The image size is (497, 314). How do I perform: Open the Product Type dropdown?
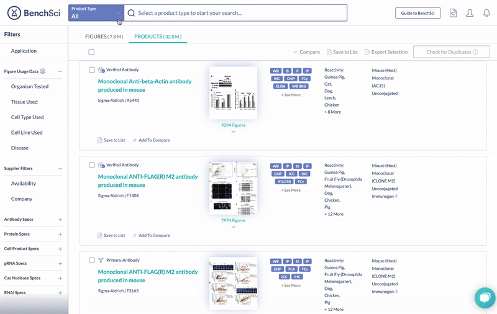click(x=96, y=13)
